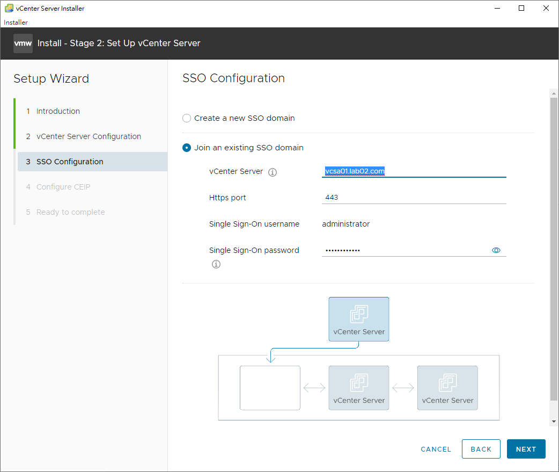Maximize the installer window

pyautogui.click(x=521, y=8)
